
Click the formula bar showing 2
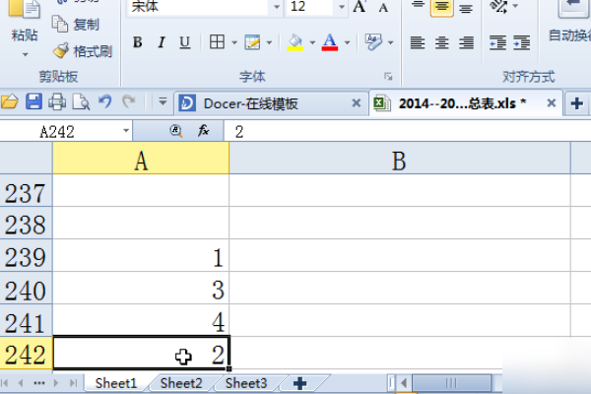coord(407,132)
